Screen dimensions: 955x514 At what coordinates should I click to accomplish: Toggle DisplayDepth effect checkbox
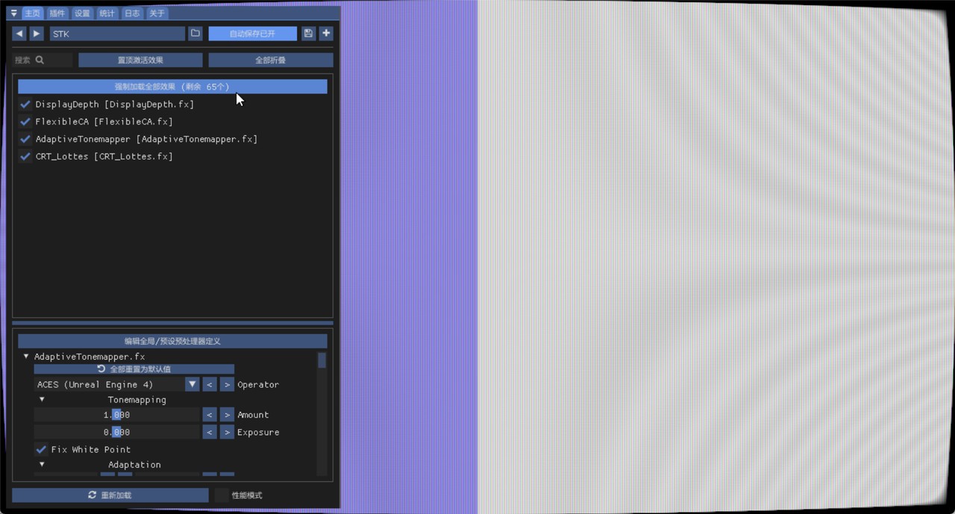[25, 104]
